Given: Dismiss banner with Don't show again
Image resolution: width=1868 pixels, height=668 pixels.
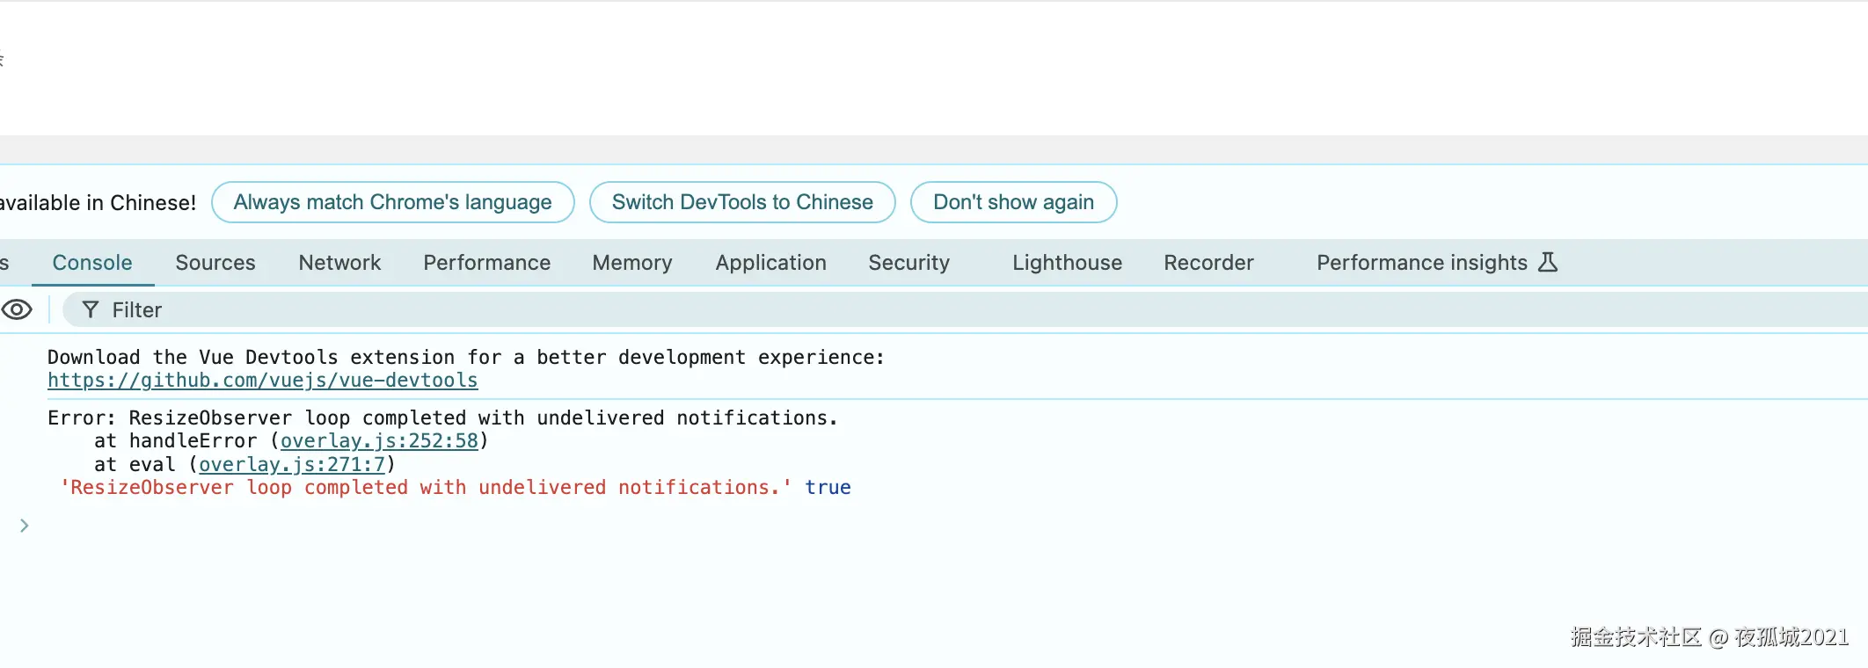Looking at the screenshot, I should 1013,202.
